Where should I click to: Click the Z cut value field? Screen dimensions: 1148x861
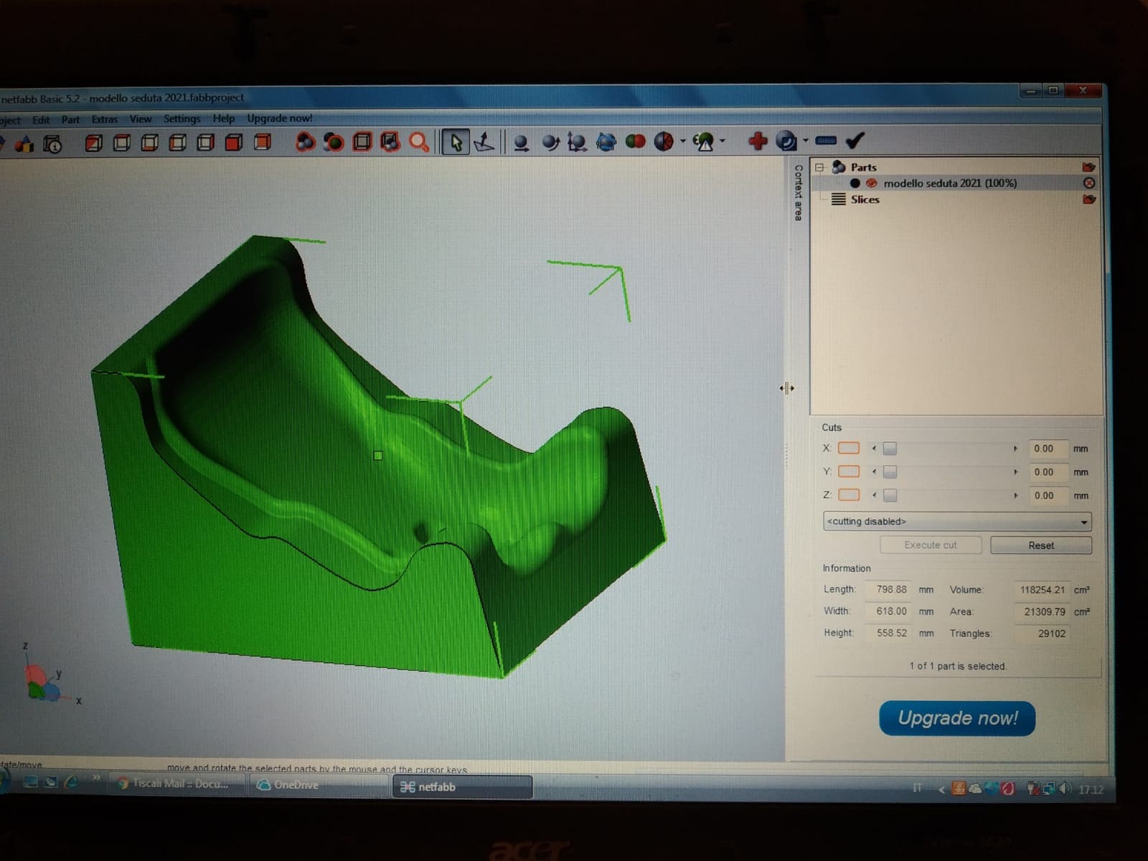pyautogui.click(x=1048, y=496)
